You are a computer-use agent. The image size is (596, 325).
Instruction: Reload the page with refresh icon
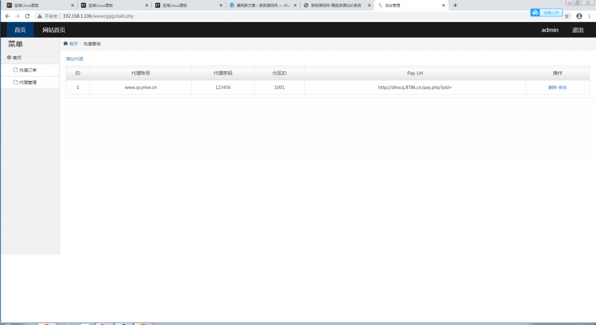point(27,16)
